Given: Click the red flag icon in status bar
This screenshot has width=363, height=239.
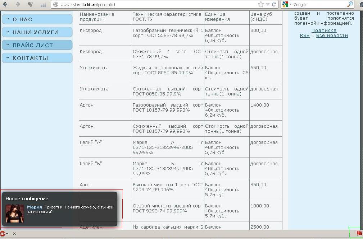Looking at the screenshot, I should pos(359,233).
